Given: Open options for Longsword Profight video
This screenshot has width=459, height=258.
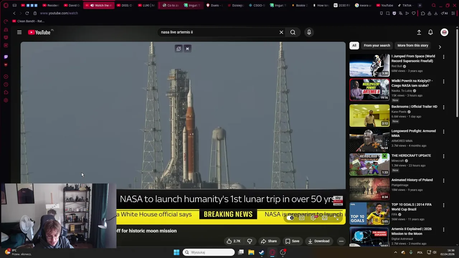Looking at the screenshot, I should 444,132.
